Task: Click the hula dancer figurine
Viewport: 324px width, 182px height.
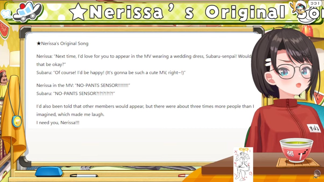Action: [x=4, y=83]
